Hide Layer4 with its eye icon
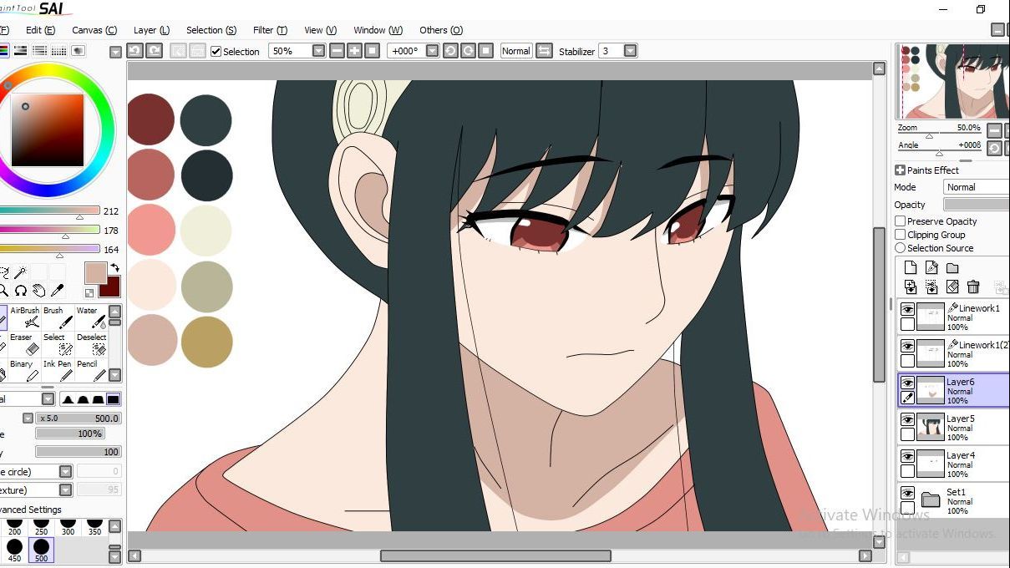Image resolution: width=1010 pixels, height=568 pixels. [907, 457]
